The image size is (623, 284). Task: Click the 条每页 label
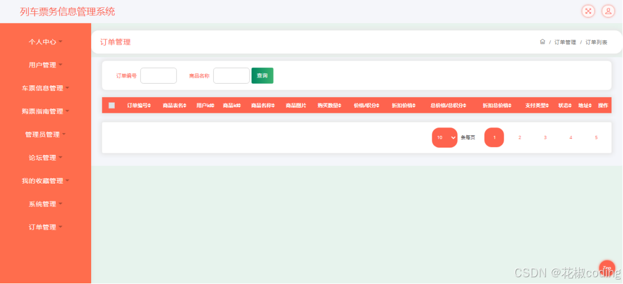click(x=468, y=138)
